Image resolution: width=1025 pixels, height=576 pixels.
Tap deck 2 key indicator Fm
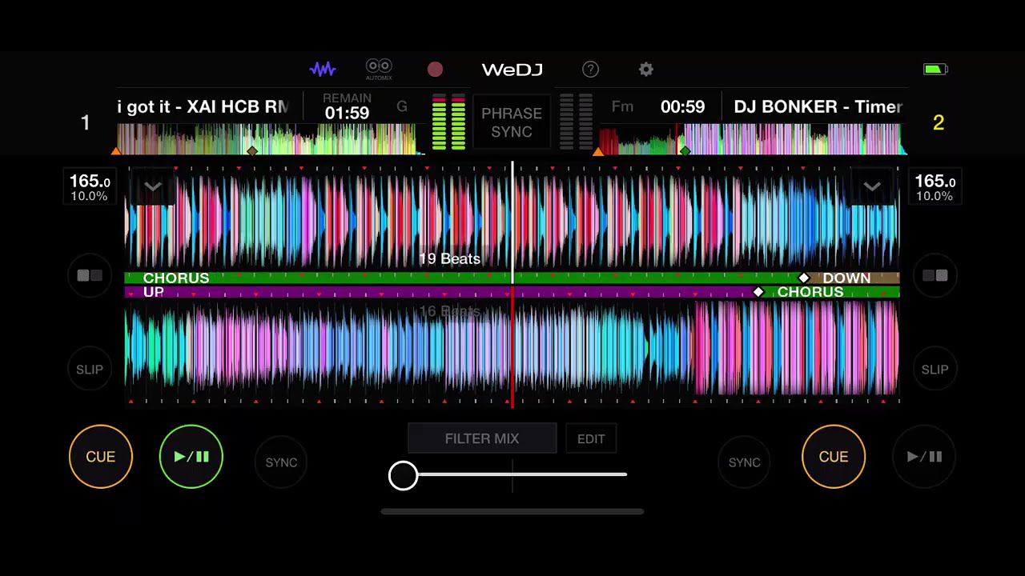tap(622, 106)
